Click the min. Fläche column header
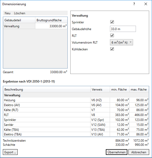This screenshot has width=152, height=158. [x=120, y=90]
